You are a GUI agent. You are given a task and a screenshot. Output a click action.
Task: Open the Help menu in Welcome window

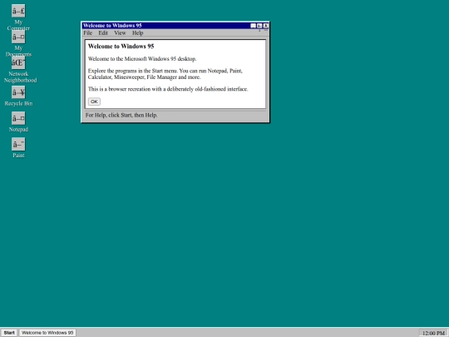pyautogui.click(x=138, y=33)
